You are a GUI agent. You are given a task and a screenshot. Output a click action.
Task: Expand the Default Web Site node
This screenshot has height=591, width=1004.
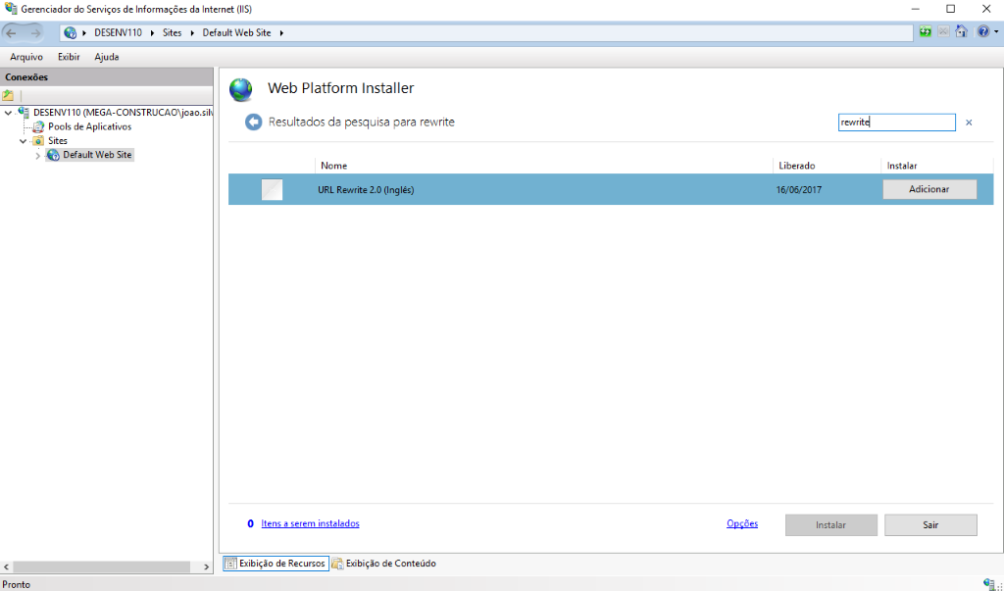[x=38, y=155]
